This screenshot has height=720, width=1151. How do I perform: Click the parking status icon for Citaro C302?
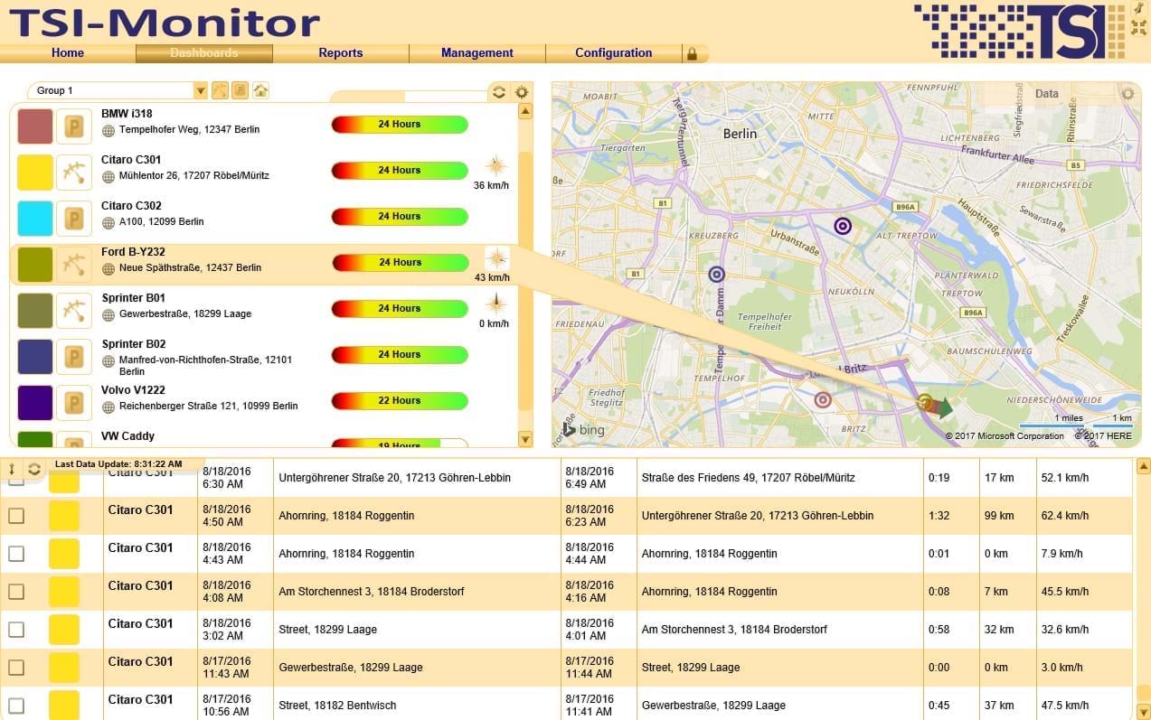click(x=74, y=219)
